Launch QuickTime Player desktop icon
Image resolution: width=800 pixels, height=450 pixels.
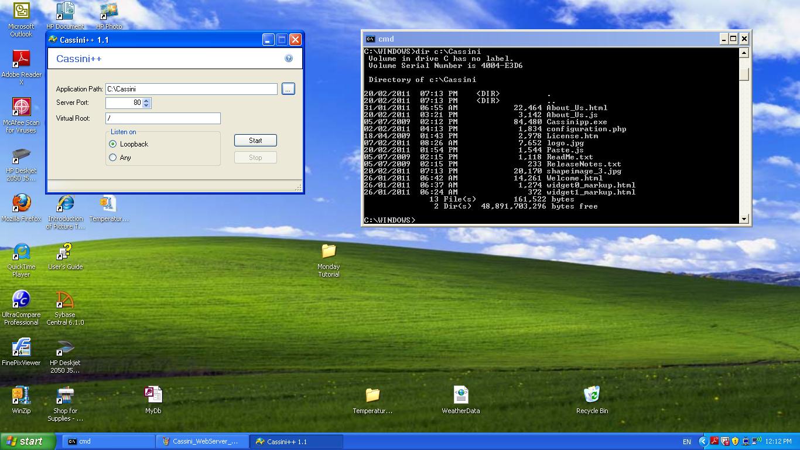coord(22,252)
